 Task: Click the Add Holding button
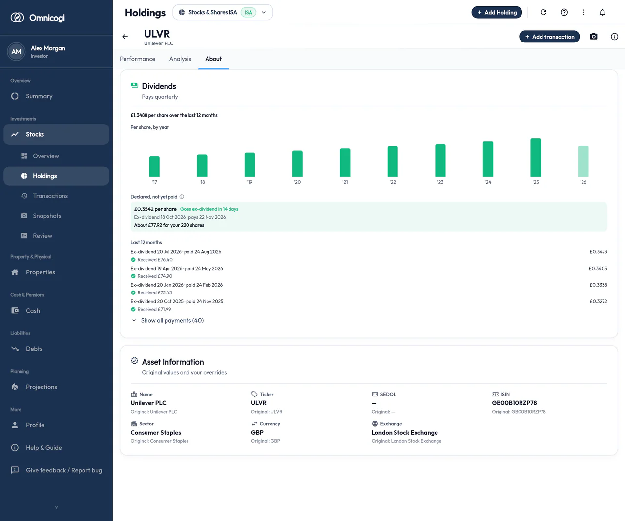[x=497, y=12]
